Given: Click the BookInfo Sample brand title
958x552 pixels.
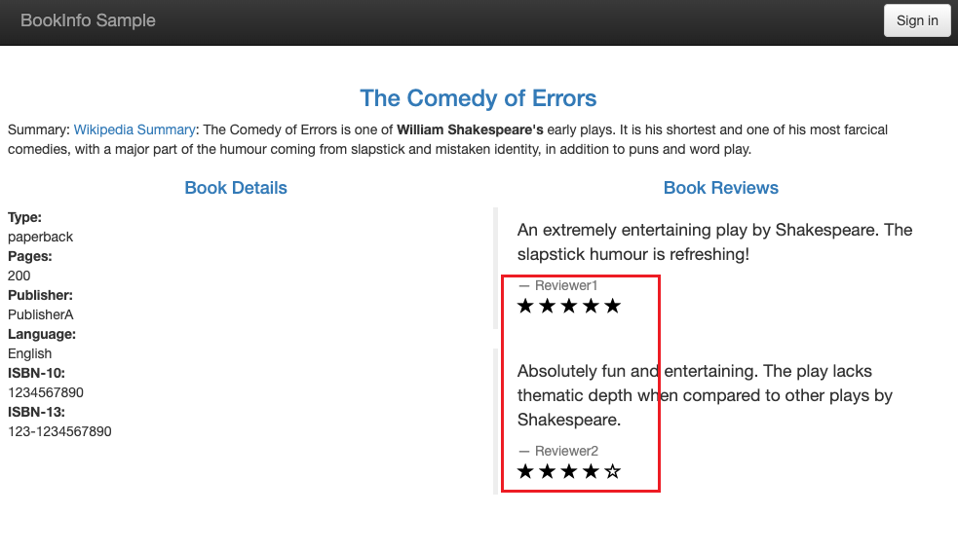Looking at the screenshot, I should [88, 20].
